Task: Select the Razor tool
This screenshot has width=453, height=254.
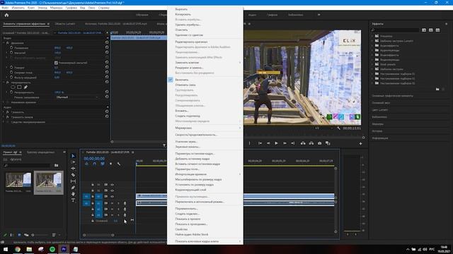Action: click(73, 175)
